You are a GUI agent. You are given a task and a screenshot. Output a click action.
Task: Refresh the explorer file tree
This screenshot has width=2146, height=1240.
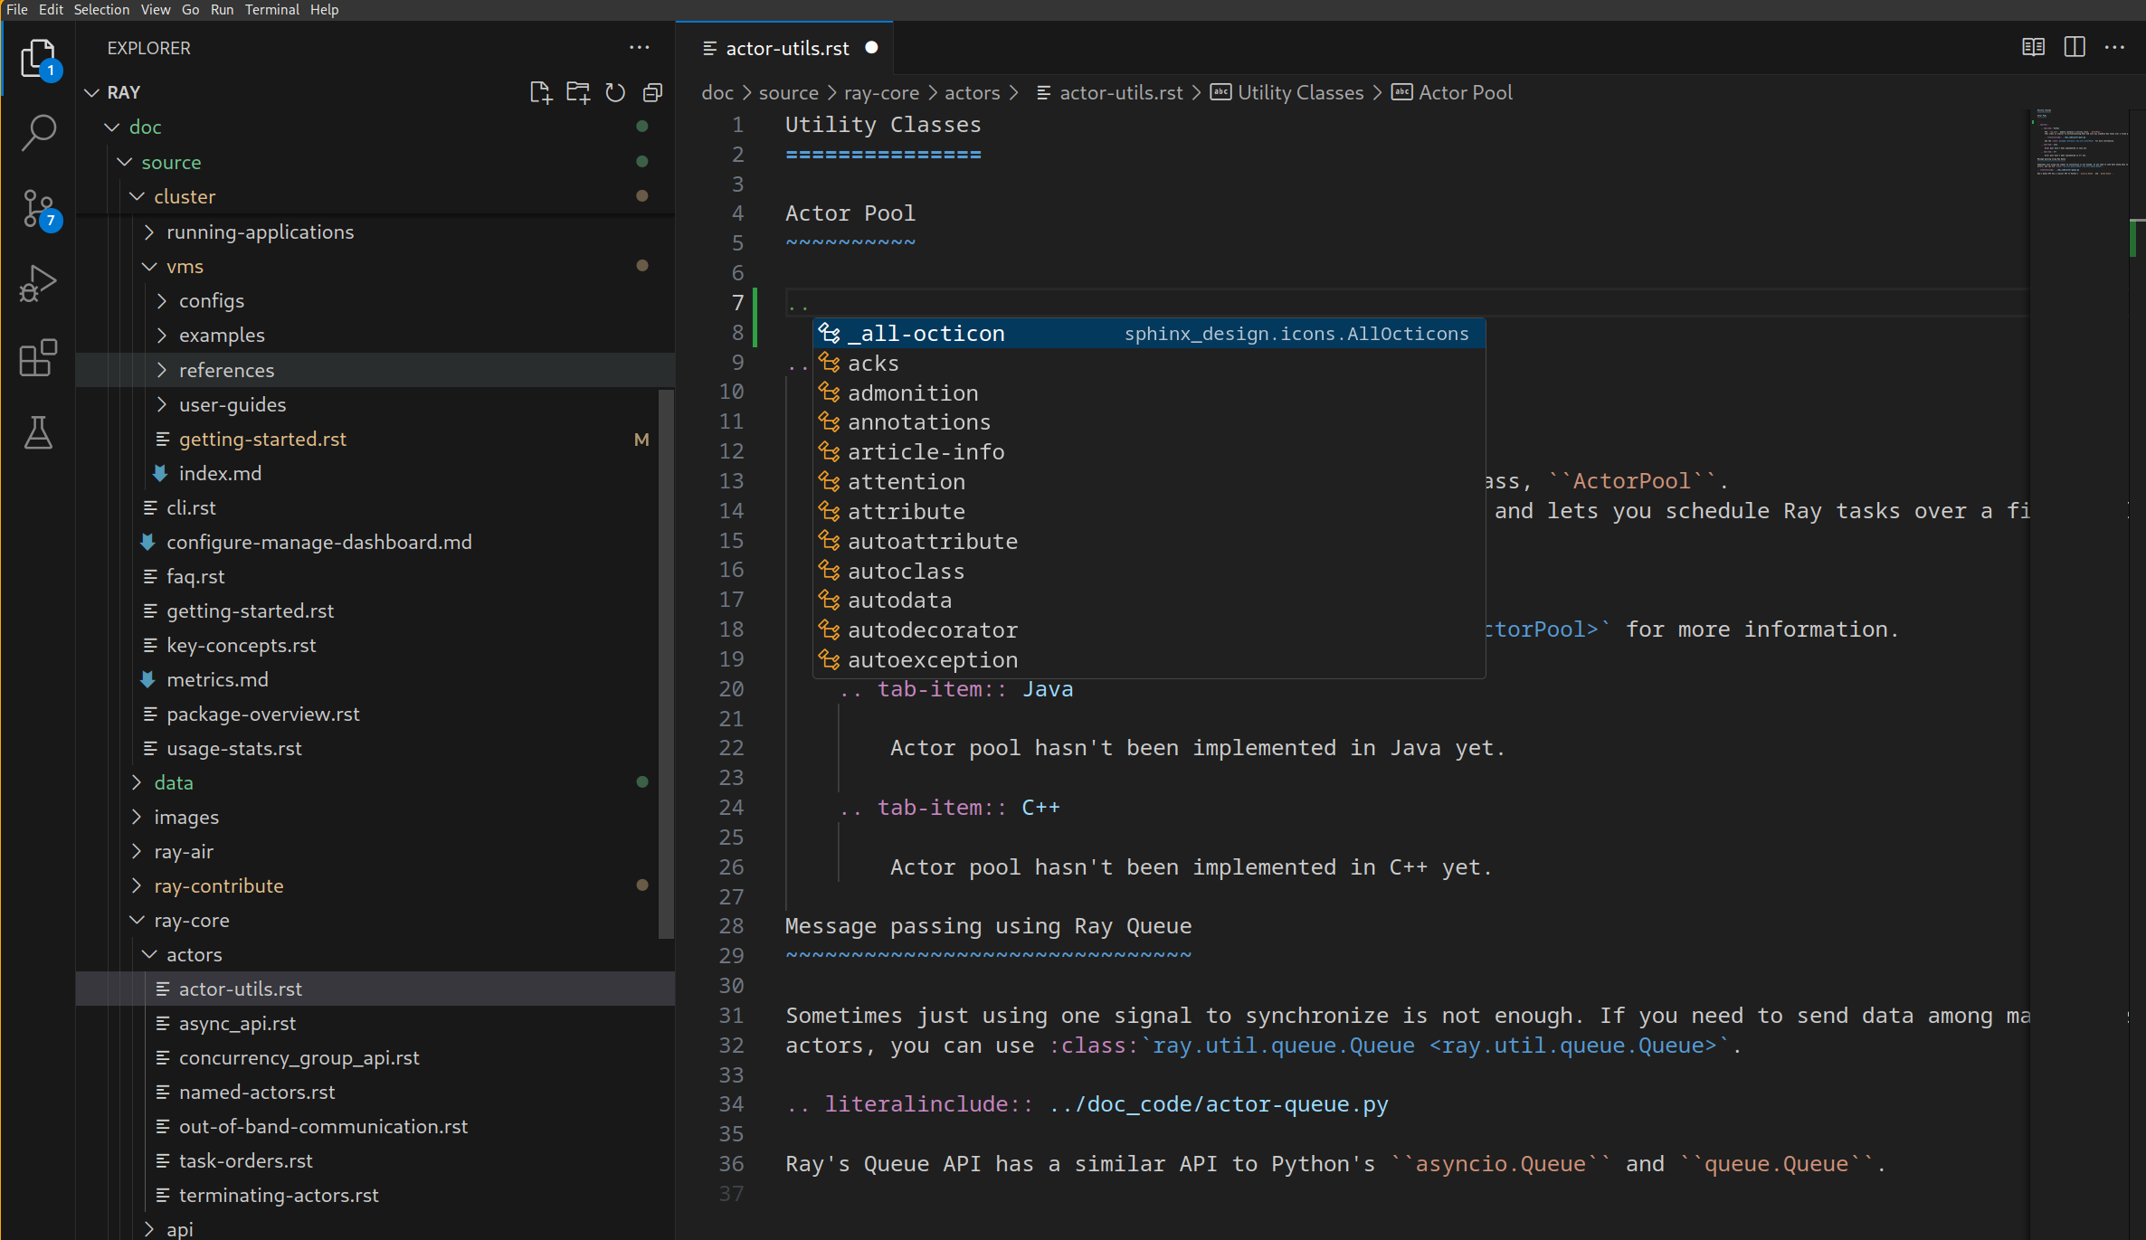click(x=615, y=92)
